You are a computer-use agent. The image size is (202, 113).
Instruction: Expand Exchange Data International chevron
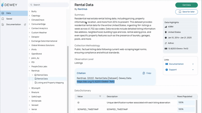click(x=29, y=41)
